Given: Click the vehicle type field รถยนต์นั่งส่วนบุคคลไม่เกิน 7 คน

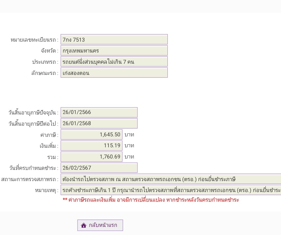Looking at the screenshot, I should coord(114,61).
